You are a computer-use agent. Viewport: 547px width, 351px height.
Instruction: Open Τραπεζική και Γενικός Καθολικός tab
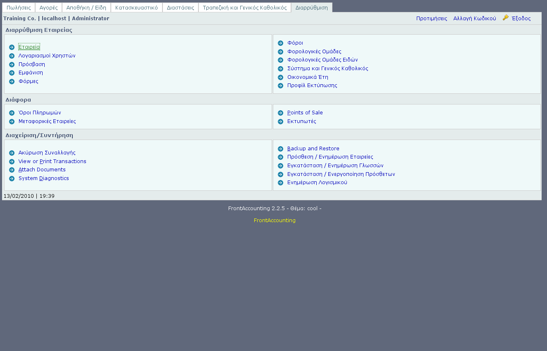tap(244, 7)
